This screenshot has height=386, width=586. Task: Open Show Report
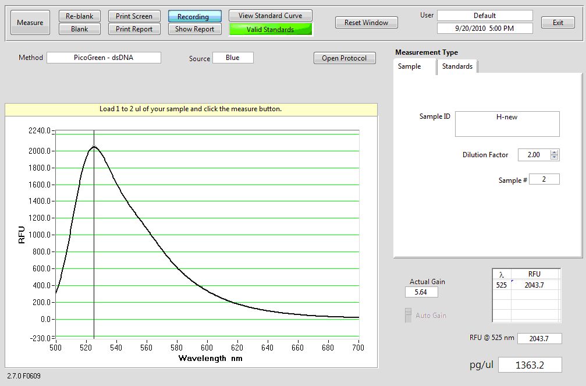(x=195, y=29)
